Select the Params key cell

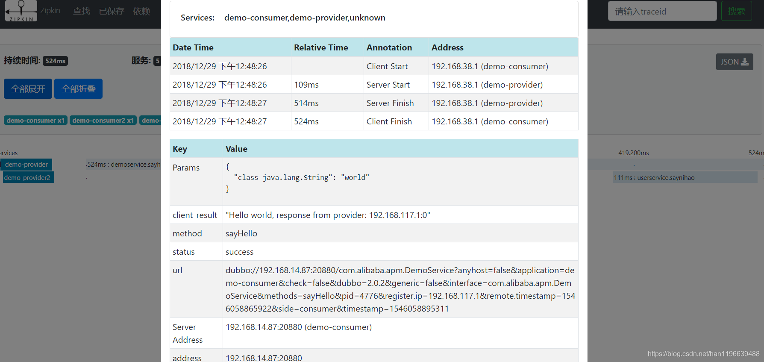[x=196, y=182]
